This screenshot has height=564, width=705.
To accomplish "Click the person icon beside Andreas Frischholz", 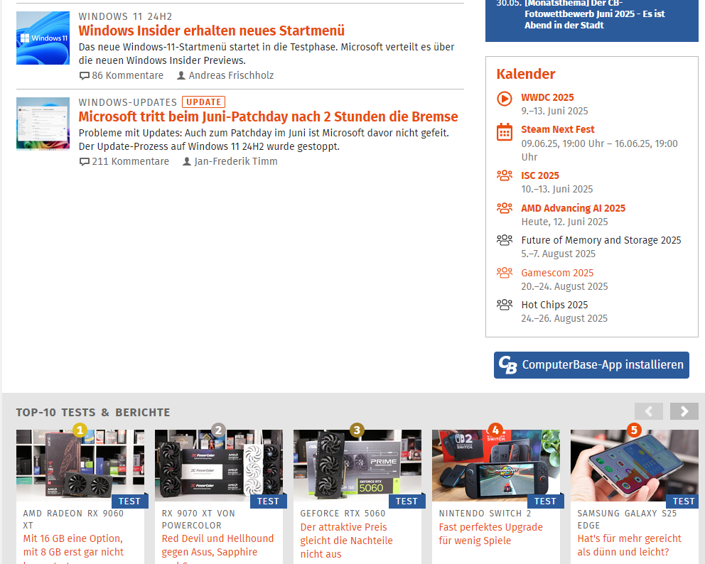I will click(181, 75).
